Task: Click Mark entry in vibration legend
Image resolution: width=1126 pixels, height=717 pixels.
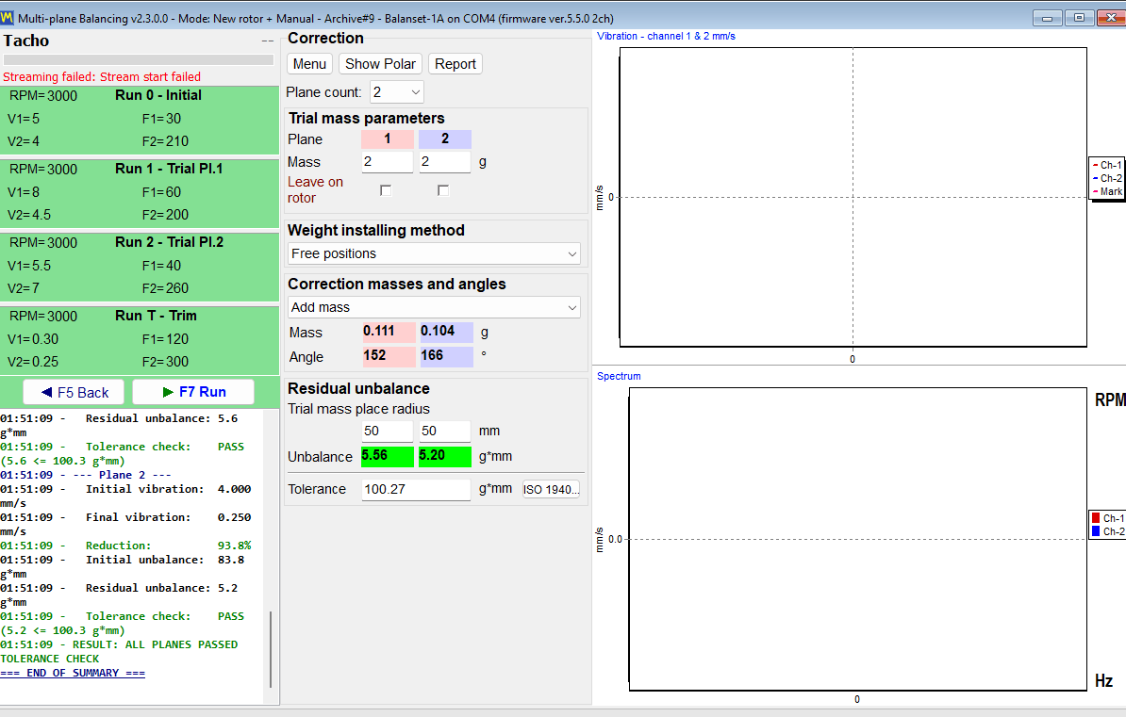Action: point(1107,191)
